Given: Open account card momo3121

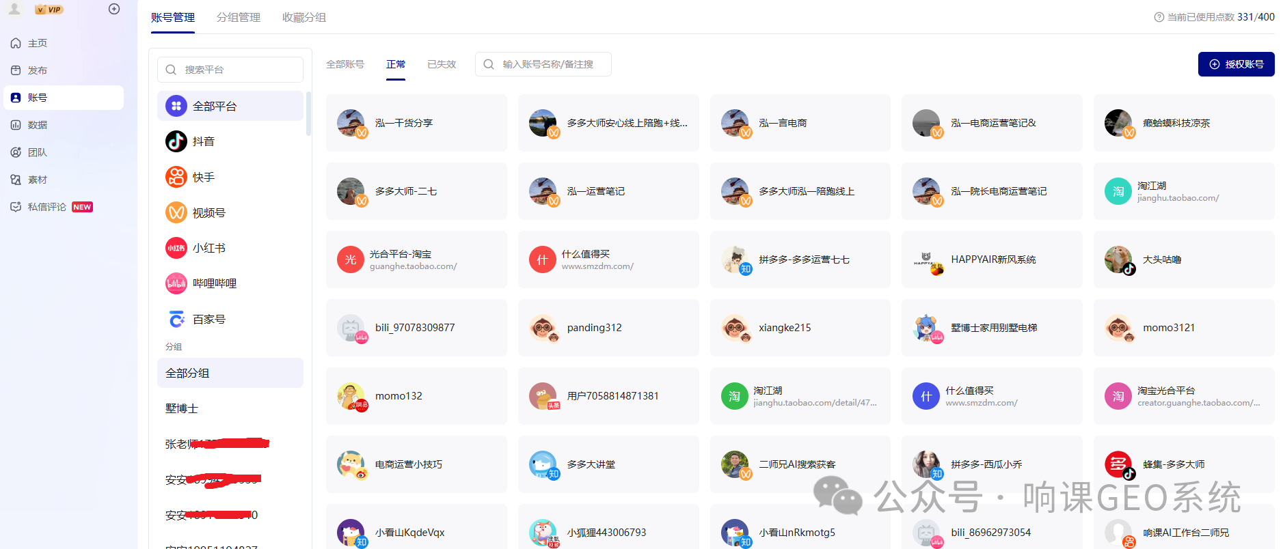Looking at the screenshot, I should pos(1184,328).
